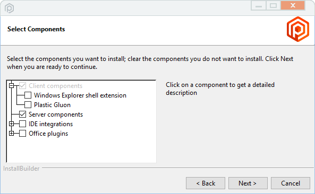Screen dimensions: 315x194
Task: Collapse the Client components tree node
Action: point(12,85)
